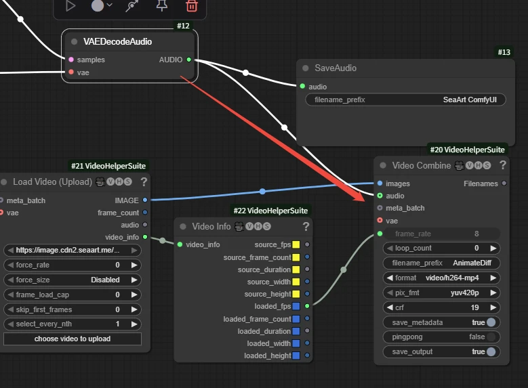The height and width of the screenshot is (388, 528).
Task: Click the question mark on Video Info
Action: click(306, 226)
